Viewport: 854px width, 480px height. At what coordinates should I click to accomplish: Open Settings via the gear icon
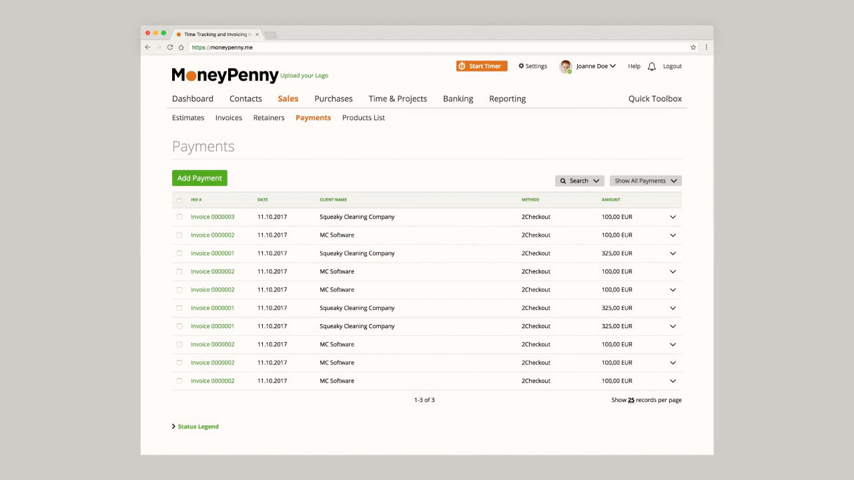[x=532, y=66]
